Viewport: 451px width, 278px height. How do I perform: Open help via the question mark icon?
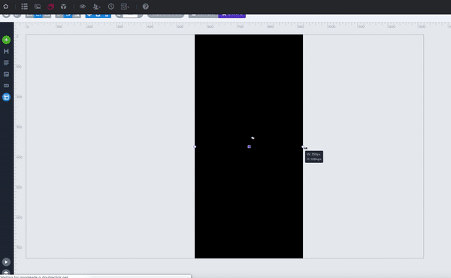pyautogui.click(x=146, y=6)
